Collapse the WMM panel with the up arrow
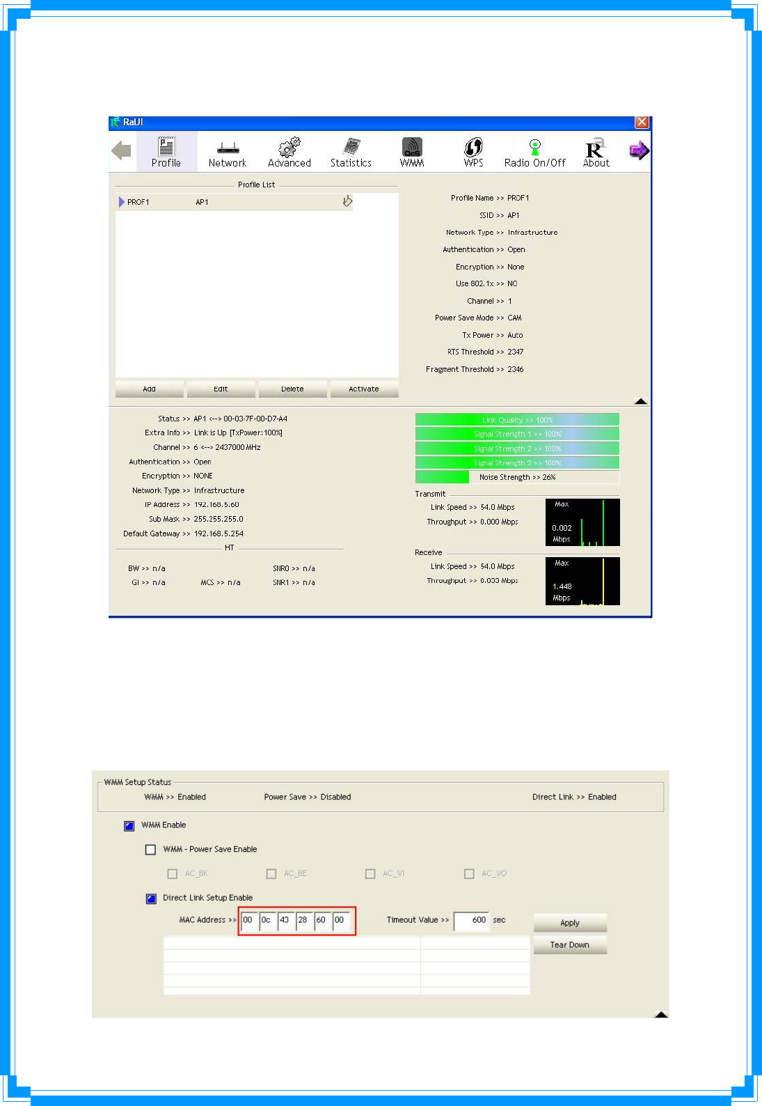 point(661,1015)
